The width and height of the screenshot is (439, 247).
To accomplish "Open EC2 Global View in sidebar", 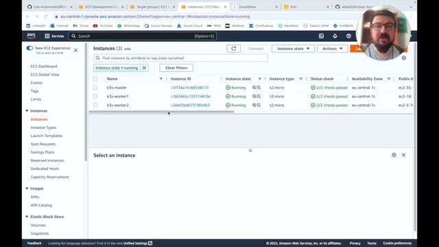I will [x=45, y=75].
